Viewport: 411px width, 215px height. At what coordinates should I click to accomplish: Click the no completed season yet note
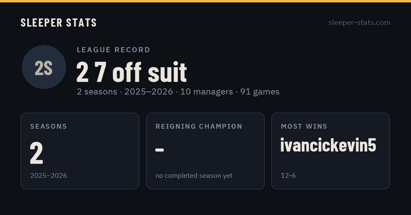point(194,175)
